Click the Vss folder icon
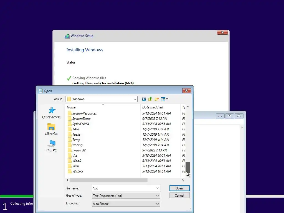This screenshot has width=284, height=213. tap(70, 155)
